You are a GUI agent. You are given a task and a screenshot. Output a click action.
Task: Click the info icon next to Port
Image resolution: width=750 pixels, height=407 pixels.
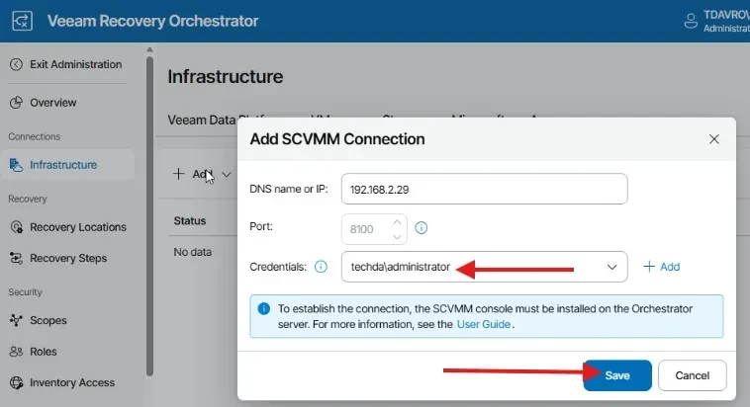(421, 227)
